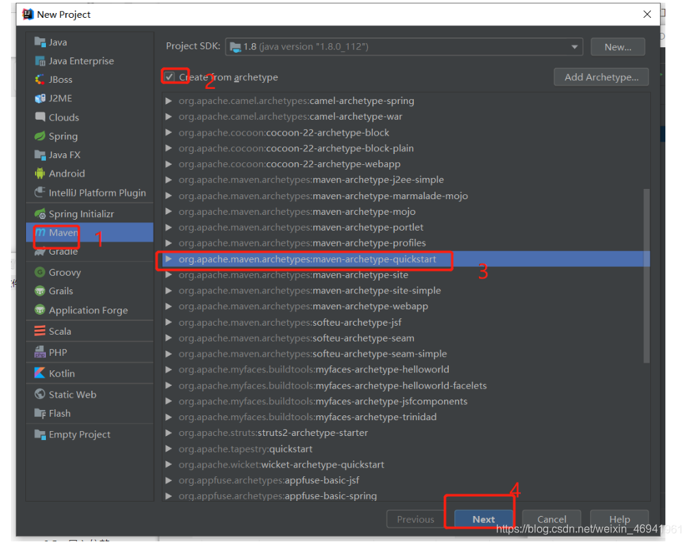Click the archetype list vertical scrollbar
Screen dimensions: 688x542
click(x=646, y=276)
